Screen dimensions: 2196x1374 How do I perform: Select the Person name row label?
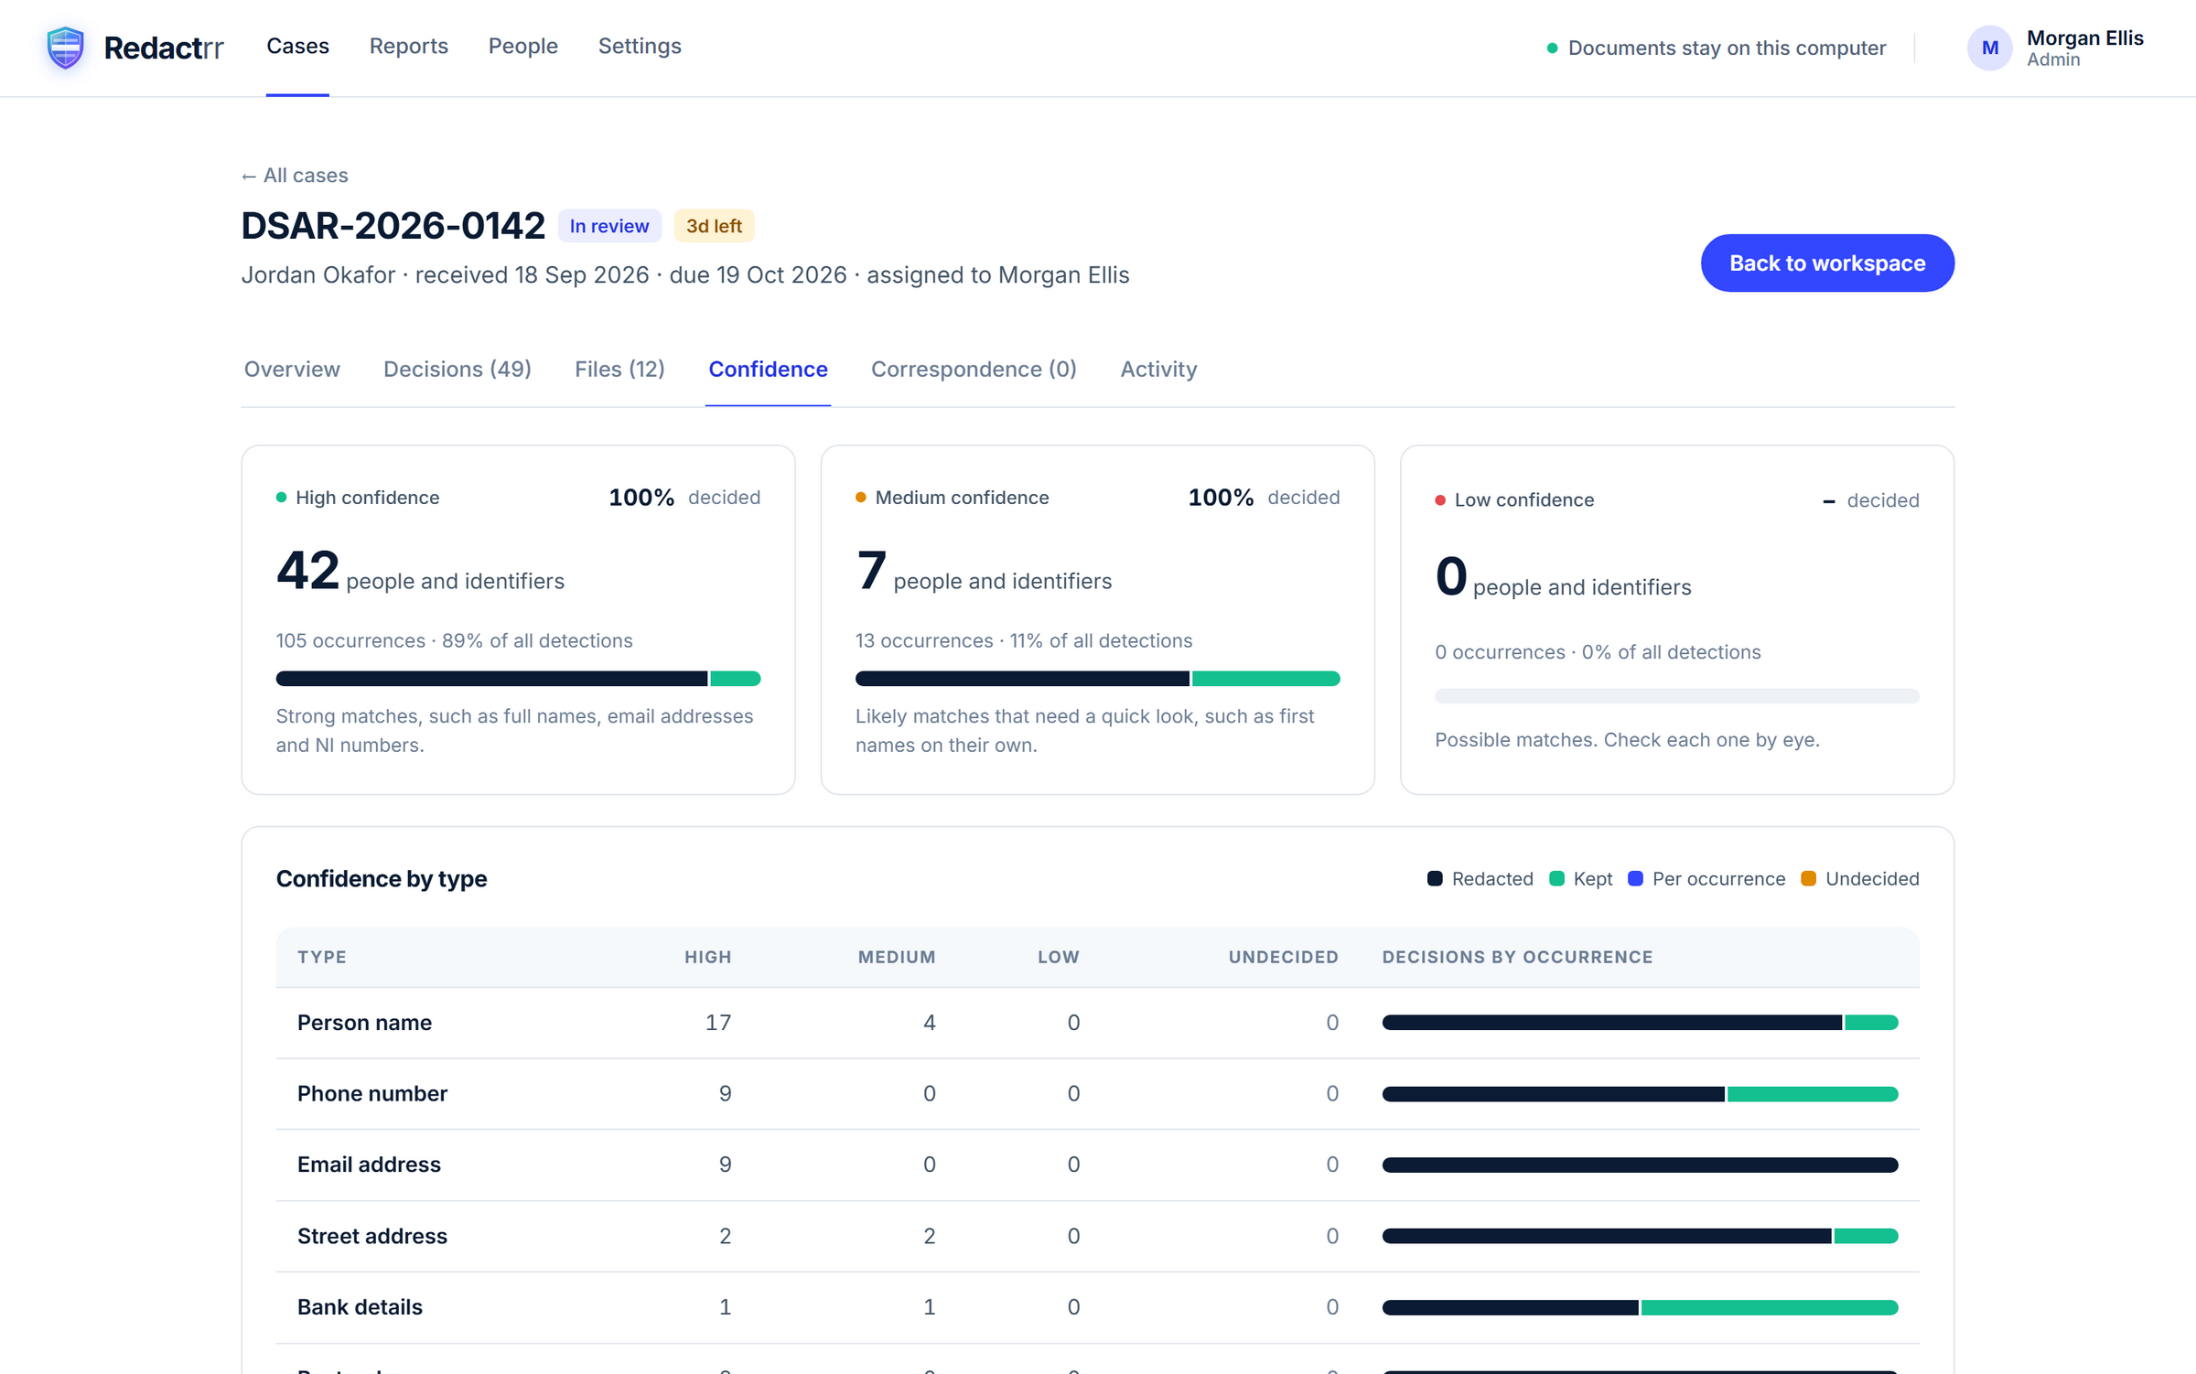click(x=364, y=1023)
